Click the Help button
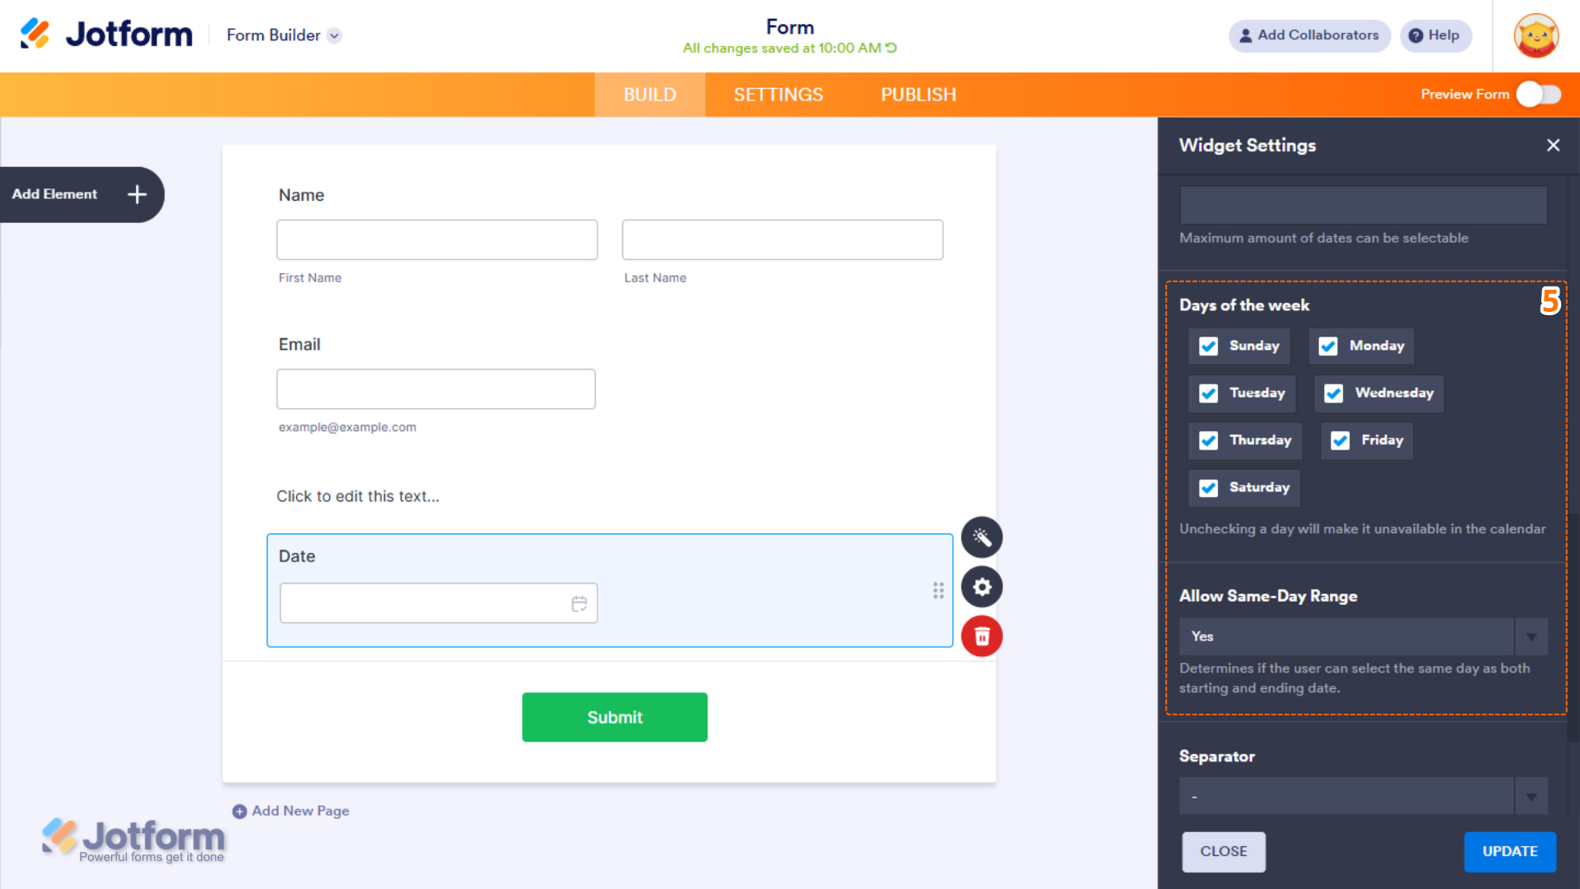 point(1435,35)
